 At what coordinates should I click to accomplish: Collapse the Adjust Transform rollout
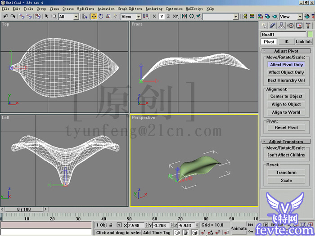[286, 142]
